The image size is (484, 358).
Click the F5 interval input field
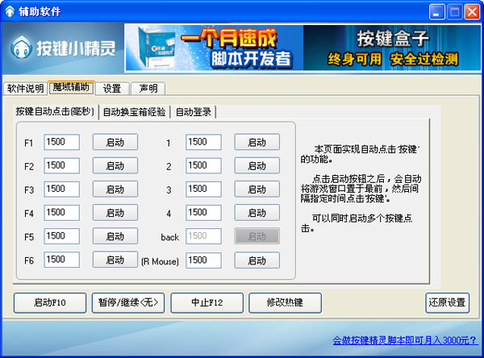(x=62, y=236)
